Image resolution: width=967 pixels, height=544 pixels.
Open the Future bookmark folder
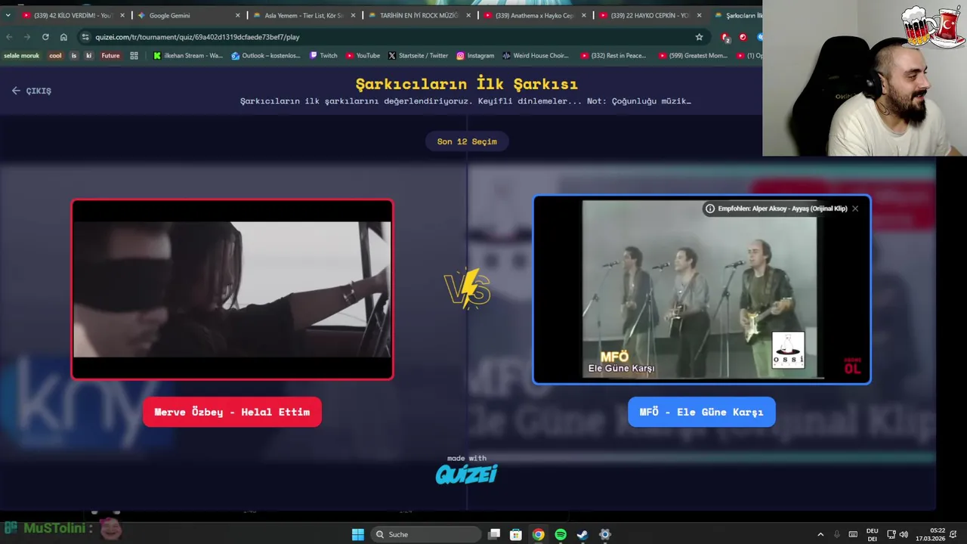110,55
